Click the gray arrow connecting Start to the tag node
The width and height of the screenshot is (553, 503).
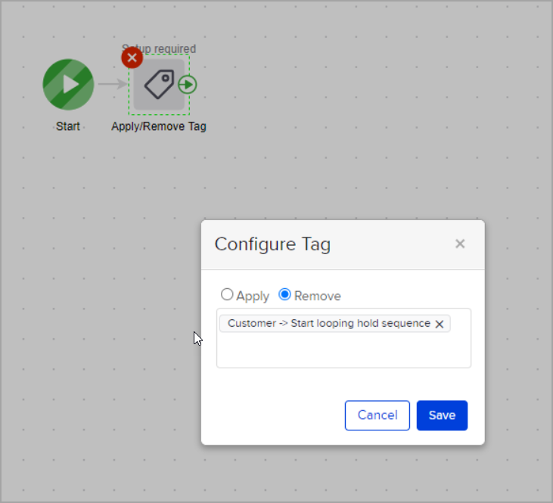click(112, 84)
